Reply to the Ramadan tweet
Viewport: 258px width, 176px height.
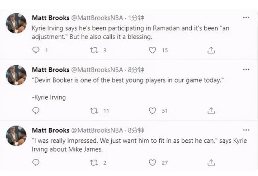(x=36, y=50)
